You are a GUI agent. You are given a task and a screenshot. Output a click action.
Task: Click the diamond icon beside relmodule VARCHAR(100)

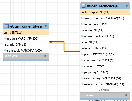pyautogui.click(x=6, y=50)
